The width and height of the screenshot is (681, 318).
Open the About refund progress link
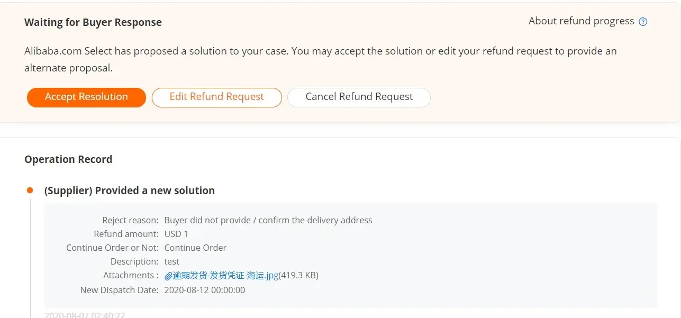[581, 21]
